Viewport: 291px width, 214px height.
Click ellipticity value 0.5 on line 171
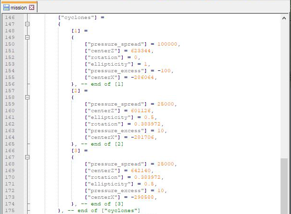[149, 184]
